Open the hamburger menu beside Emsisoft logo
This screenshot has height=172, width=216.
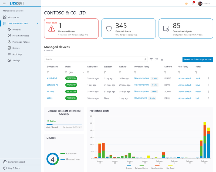click(x=4, y=4)
